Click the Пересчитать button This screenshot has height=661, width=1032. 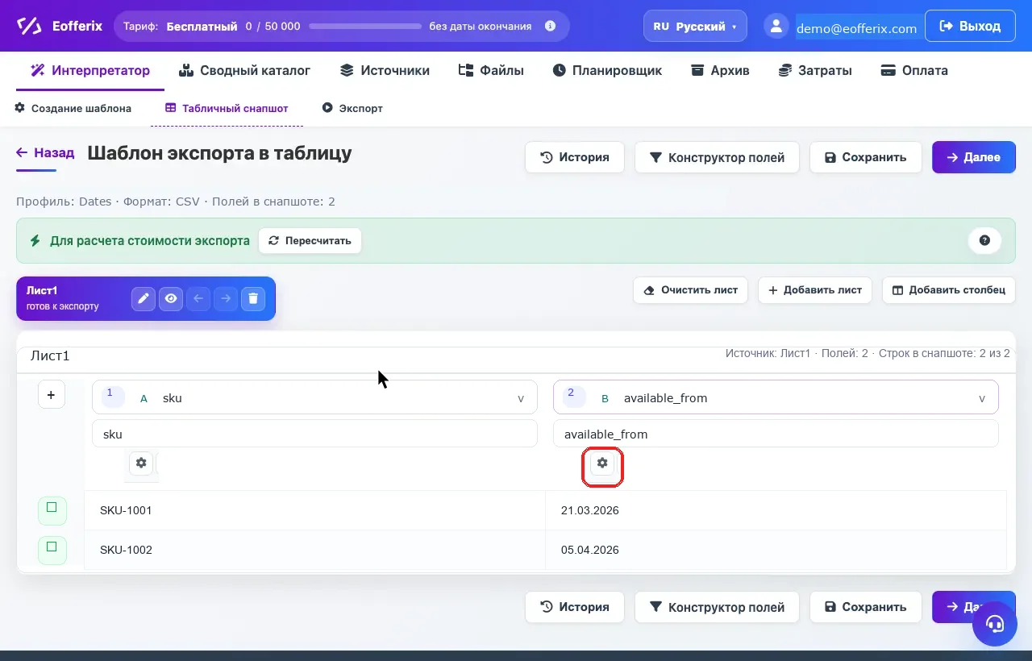tap(310, 240)
